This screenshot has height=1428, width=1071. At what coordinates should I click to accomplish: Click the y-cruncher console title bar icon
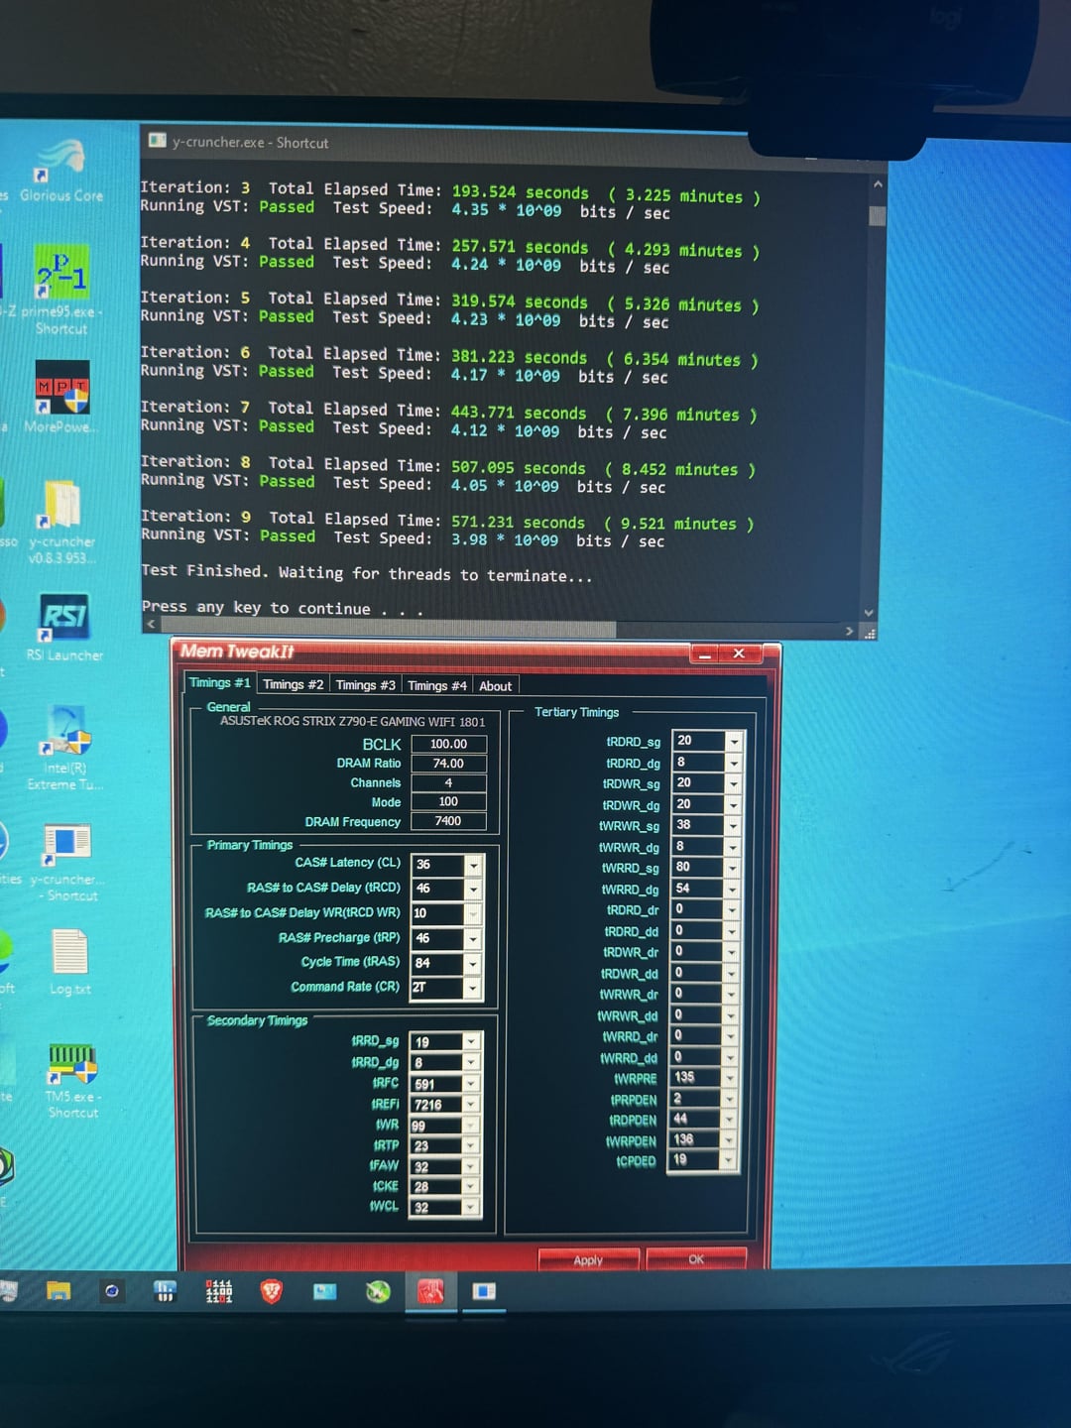click(157, 141)
